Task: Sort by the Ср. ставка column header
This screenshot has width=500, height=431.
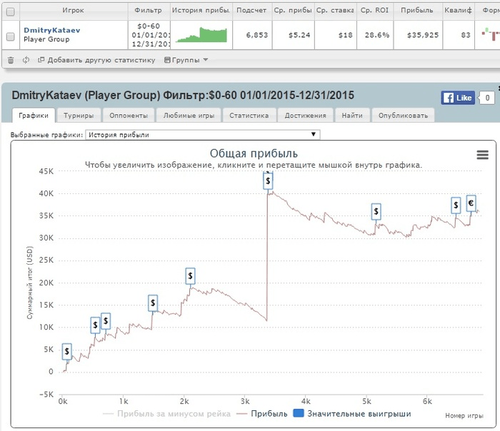Action: [335, 10]
